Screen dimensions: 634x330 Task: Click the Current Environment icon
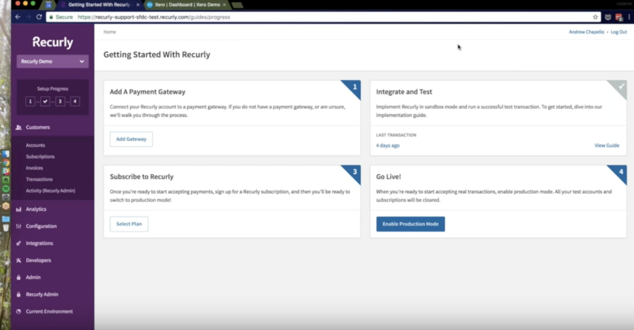[x=18, y=312]
